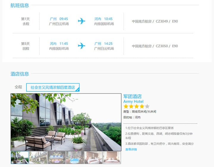This screenshot has width=214, height=167.
Task: Click the checkmark on selected hotel tab
Action: [x=78, y=90]
